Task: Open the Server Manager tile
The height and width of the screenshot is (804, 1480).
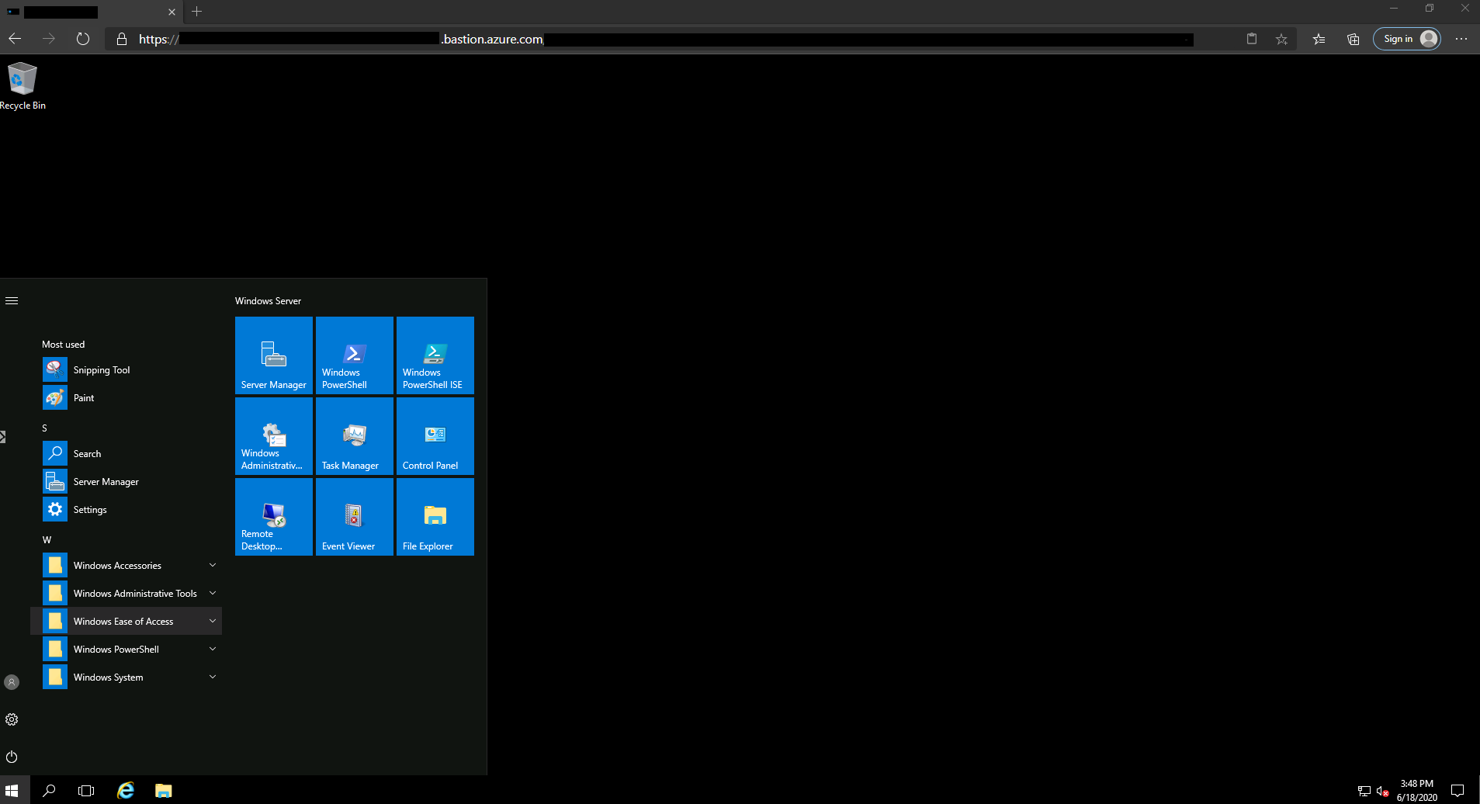Action: tap(274, 355)
